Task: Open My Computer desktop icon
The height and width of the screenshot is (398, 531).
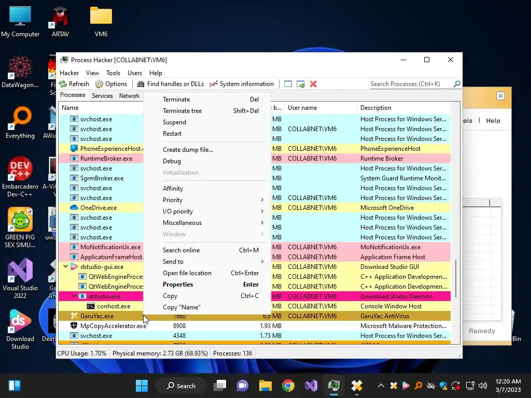Action: click(20, 21)
